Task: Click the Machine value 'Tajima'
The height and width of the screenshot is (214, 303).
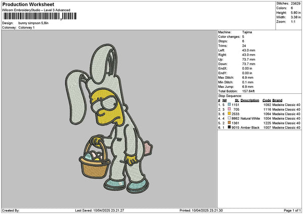Action: pos(247,32)
